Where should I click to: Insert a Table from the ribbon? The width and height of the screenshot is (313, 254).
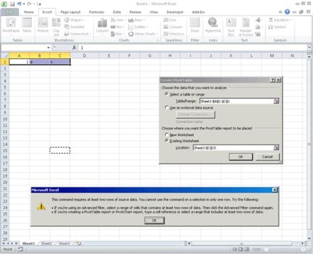27,25
